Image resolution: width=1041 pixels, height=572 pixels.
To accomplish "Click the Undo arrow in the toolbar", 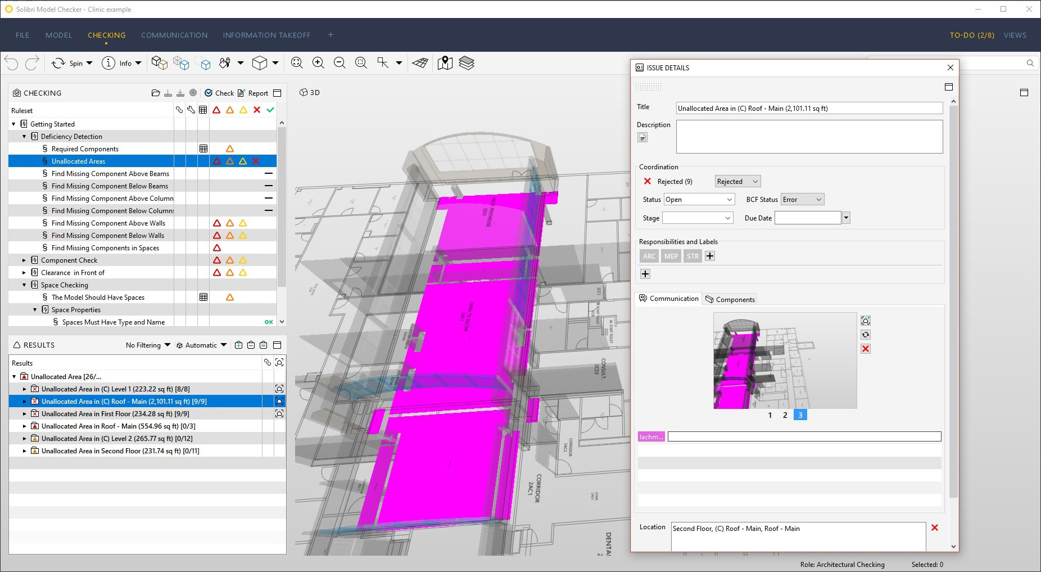I will [x=11, y=63].
